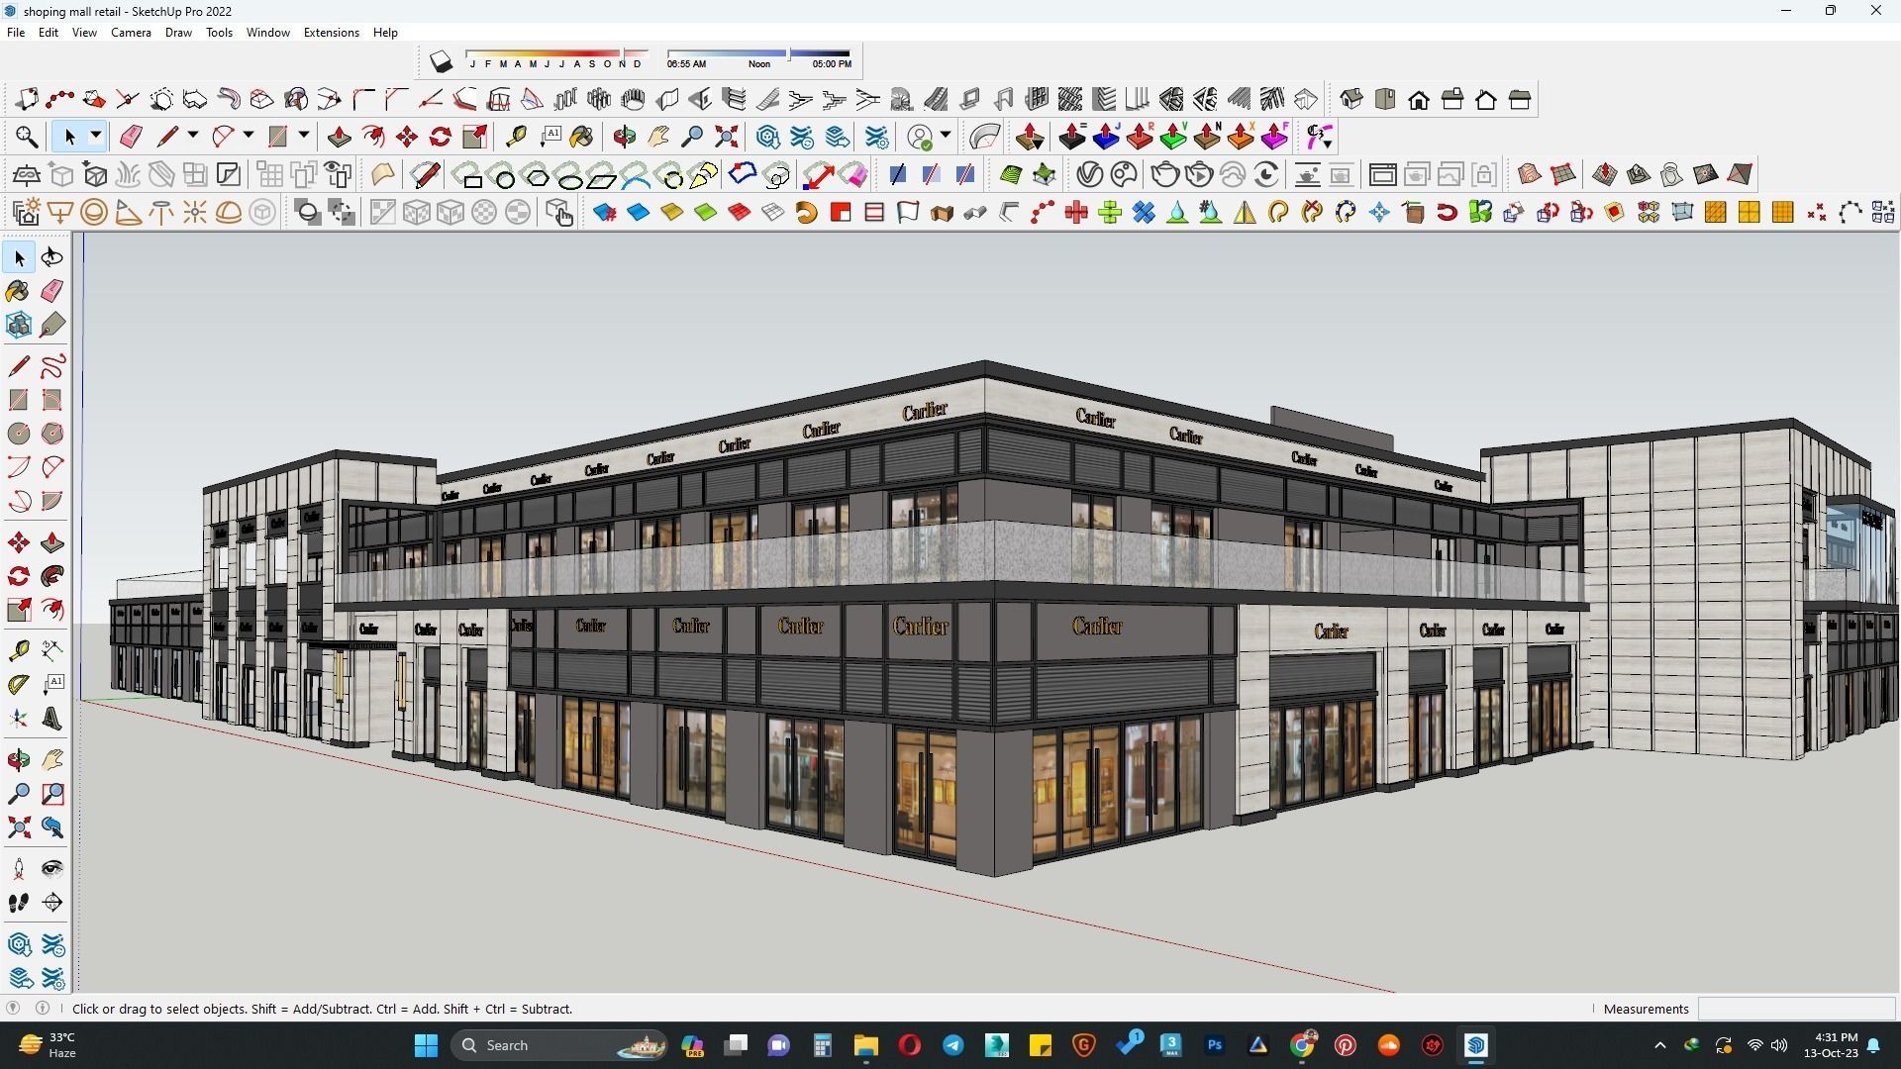Click the Zoom Extents icon in the top toolbar
The image size is (1901, 1069).
pos(726,137)
